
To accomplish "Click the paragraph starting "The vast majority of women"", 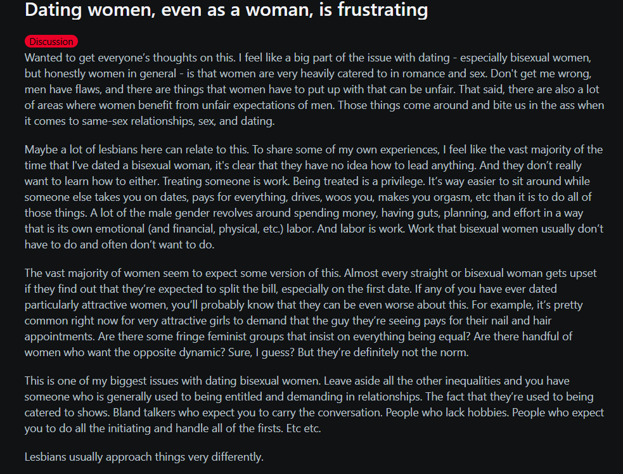I will pos(311,312).
